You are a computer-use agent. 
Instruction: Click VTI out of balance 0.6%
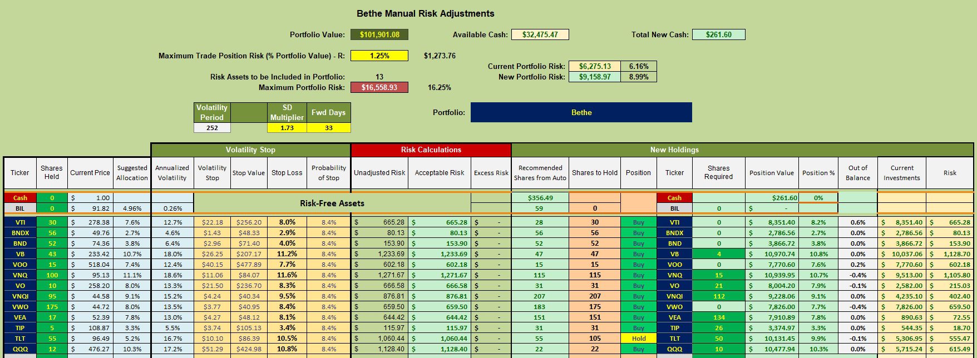click(x=858, y=222)
